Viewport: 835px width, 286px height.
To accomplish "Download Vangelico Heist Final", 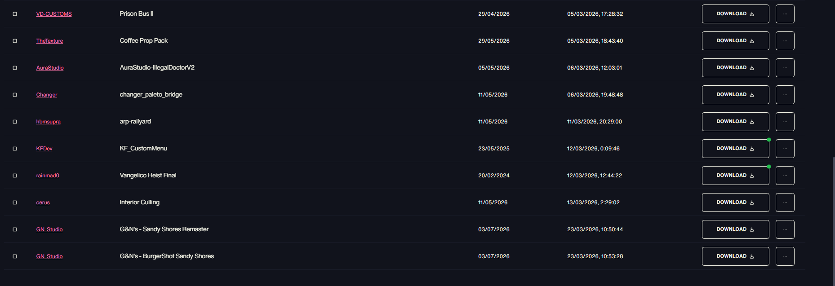I will click(x=735, y=176).
